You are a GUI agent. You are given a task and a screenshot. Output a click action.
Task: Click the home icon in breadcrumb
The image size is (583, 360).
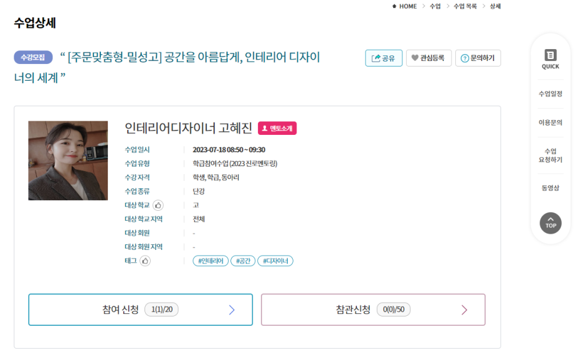(394, 6)
